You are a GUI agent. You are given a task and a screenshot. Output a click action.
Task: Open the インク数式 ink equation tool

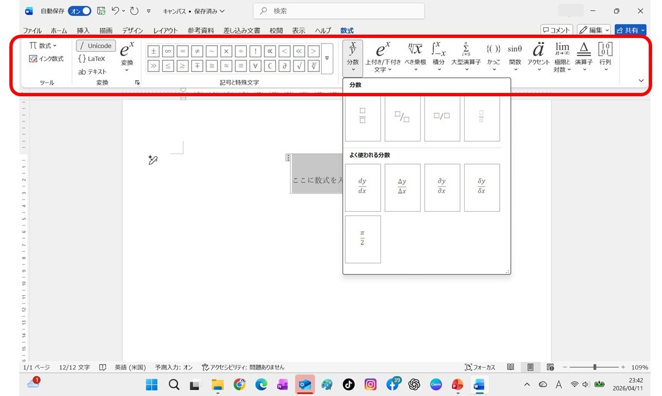coord(46,59)
